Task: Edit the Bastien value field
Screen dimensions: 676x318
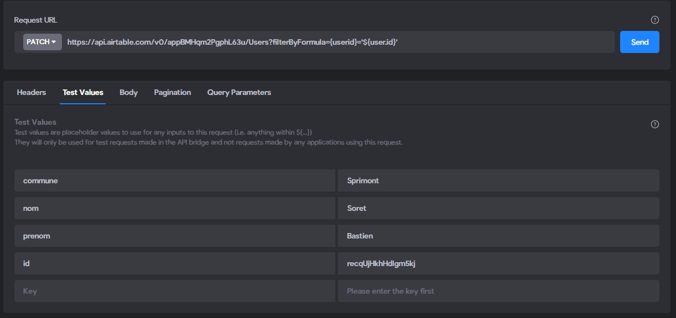Action: [x=498, y=236]
